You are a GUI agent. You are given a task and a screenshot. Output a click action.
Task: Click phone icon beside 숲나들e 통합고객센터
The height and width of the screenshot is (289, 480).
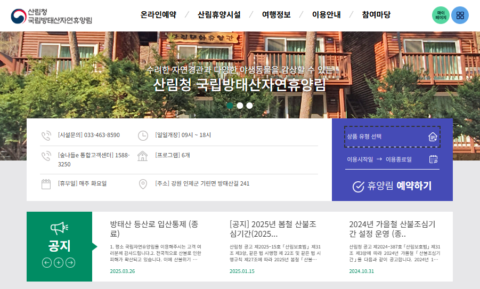tap(46, 156)
